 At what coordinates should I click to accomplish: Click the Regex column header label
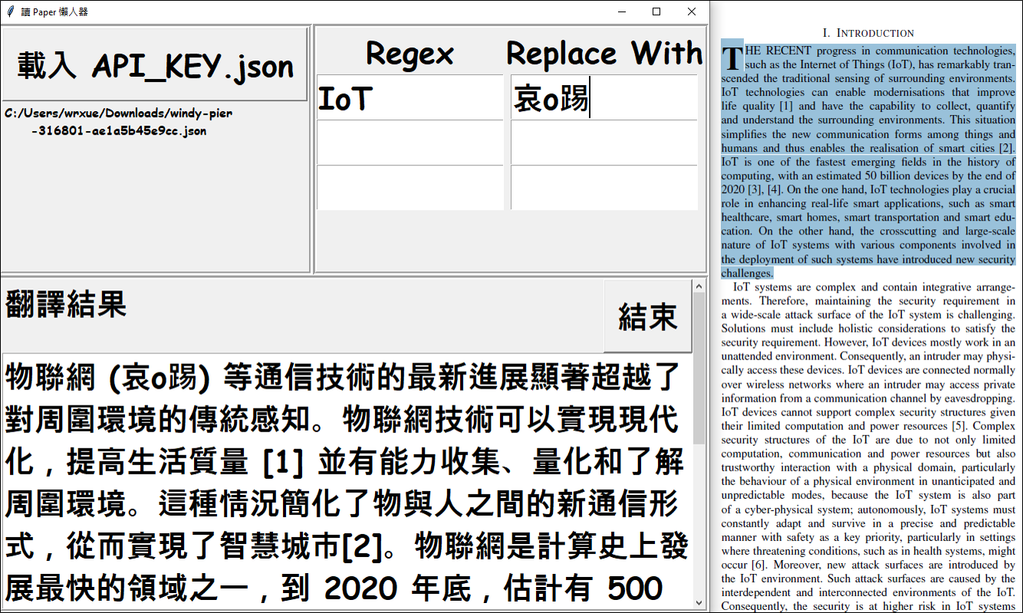[410, 51]
